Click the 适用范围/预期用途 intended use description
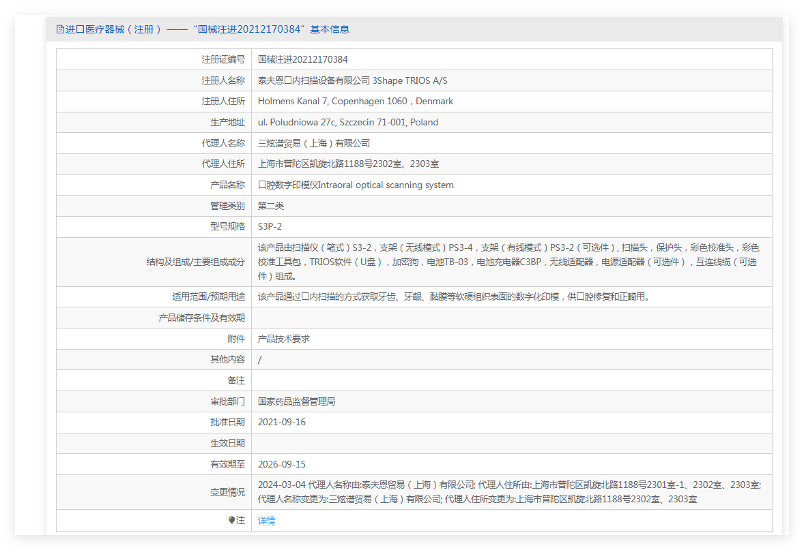This screenshot has height=550, width=804. (453, 296)
